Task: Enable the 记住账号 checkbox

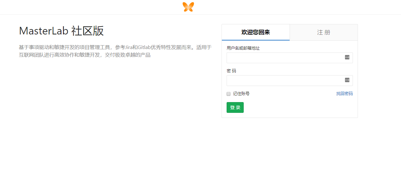Action: click(229, 94)
